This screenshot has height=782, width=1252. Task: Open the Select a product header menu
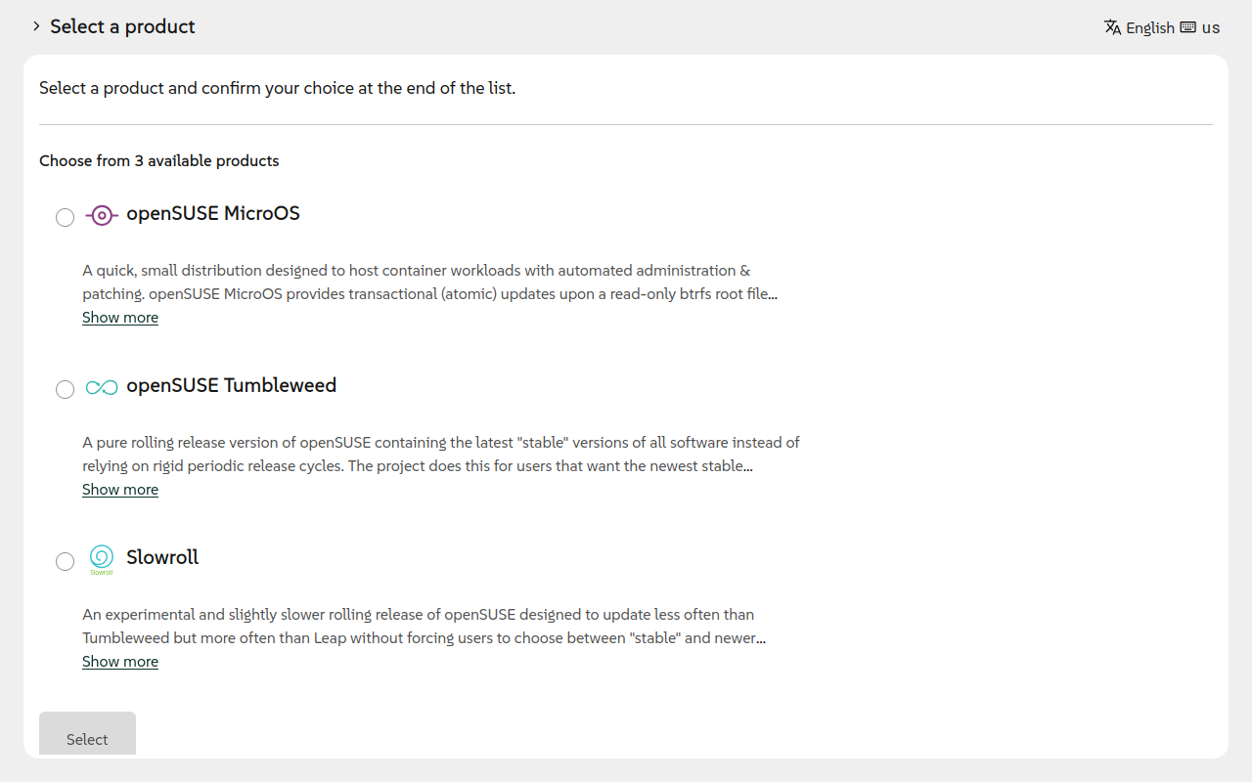(x=121, y=26)
